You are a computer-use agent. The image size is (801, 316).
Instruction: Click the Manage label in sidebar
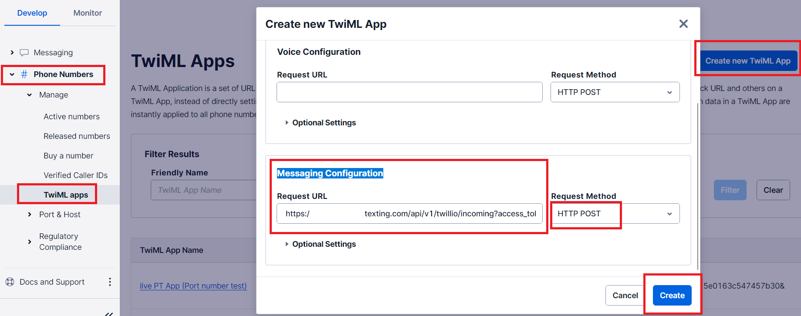54,95
